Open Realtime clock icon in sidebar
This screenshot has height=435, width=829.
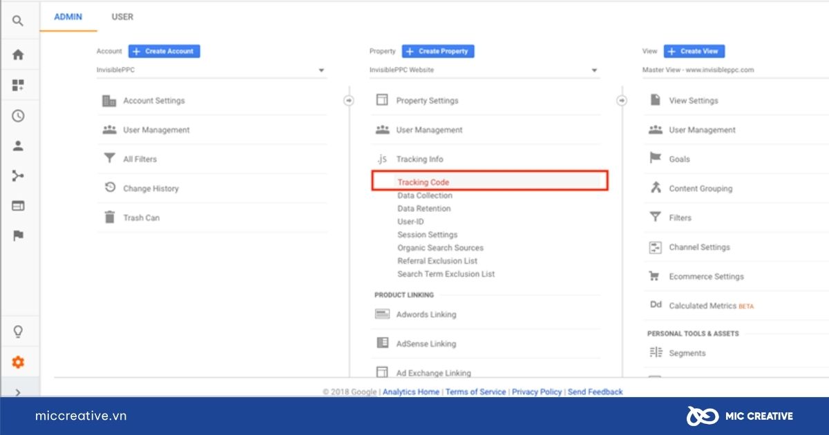click(x=18, y=116)
